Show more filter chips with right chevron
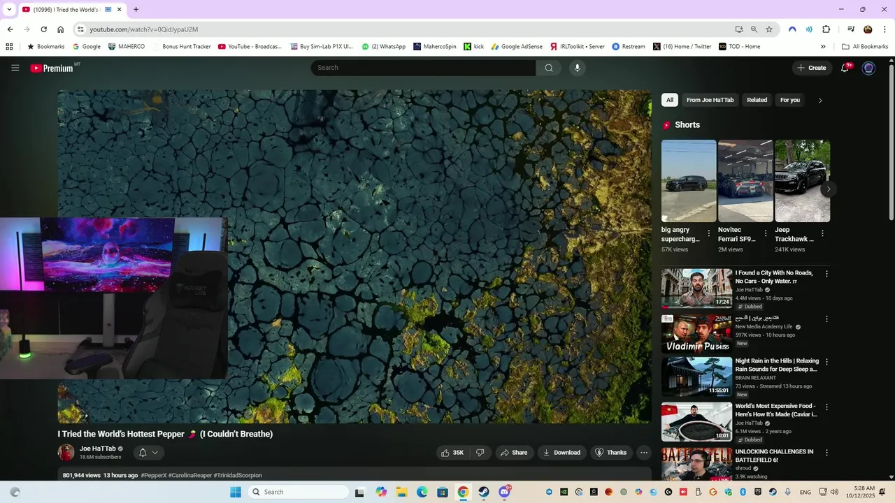The height and width of the screenshot is (503, 895). click(x=820, y=100)
